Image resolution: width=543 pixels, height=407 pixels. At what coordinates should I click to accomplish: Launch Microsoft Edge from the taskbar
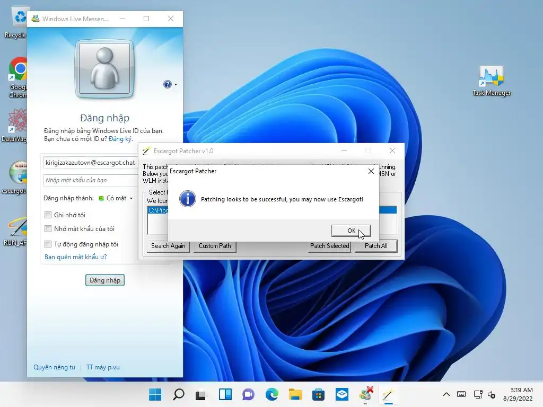[272, 394]
